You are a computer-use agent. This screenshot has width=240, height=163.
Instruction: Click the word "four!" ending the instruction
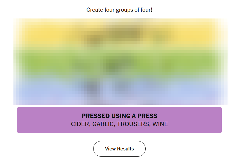click(x=146, y=10)
